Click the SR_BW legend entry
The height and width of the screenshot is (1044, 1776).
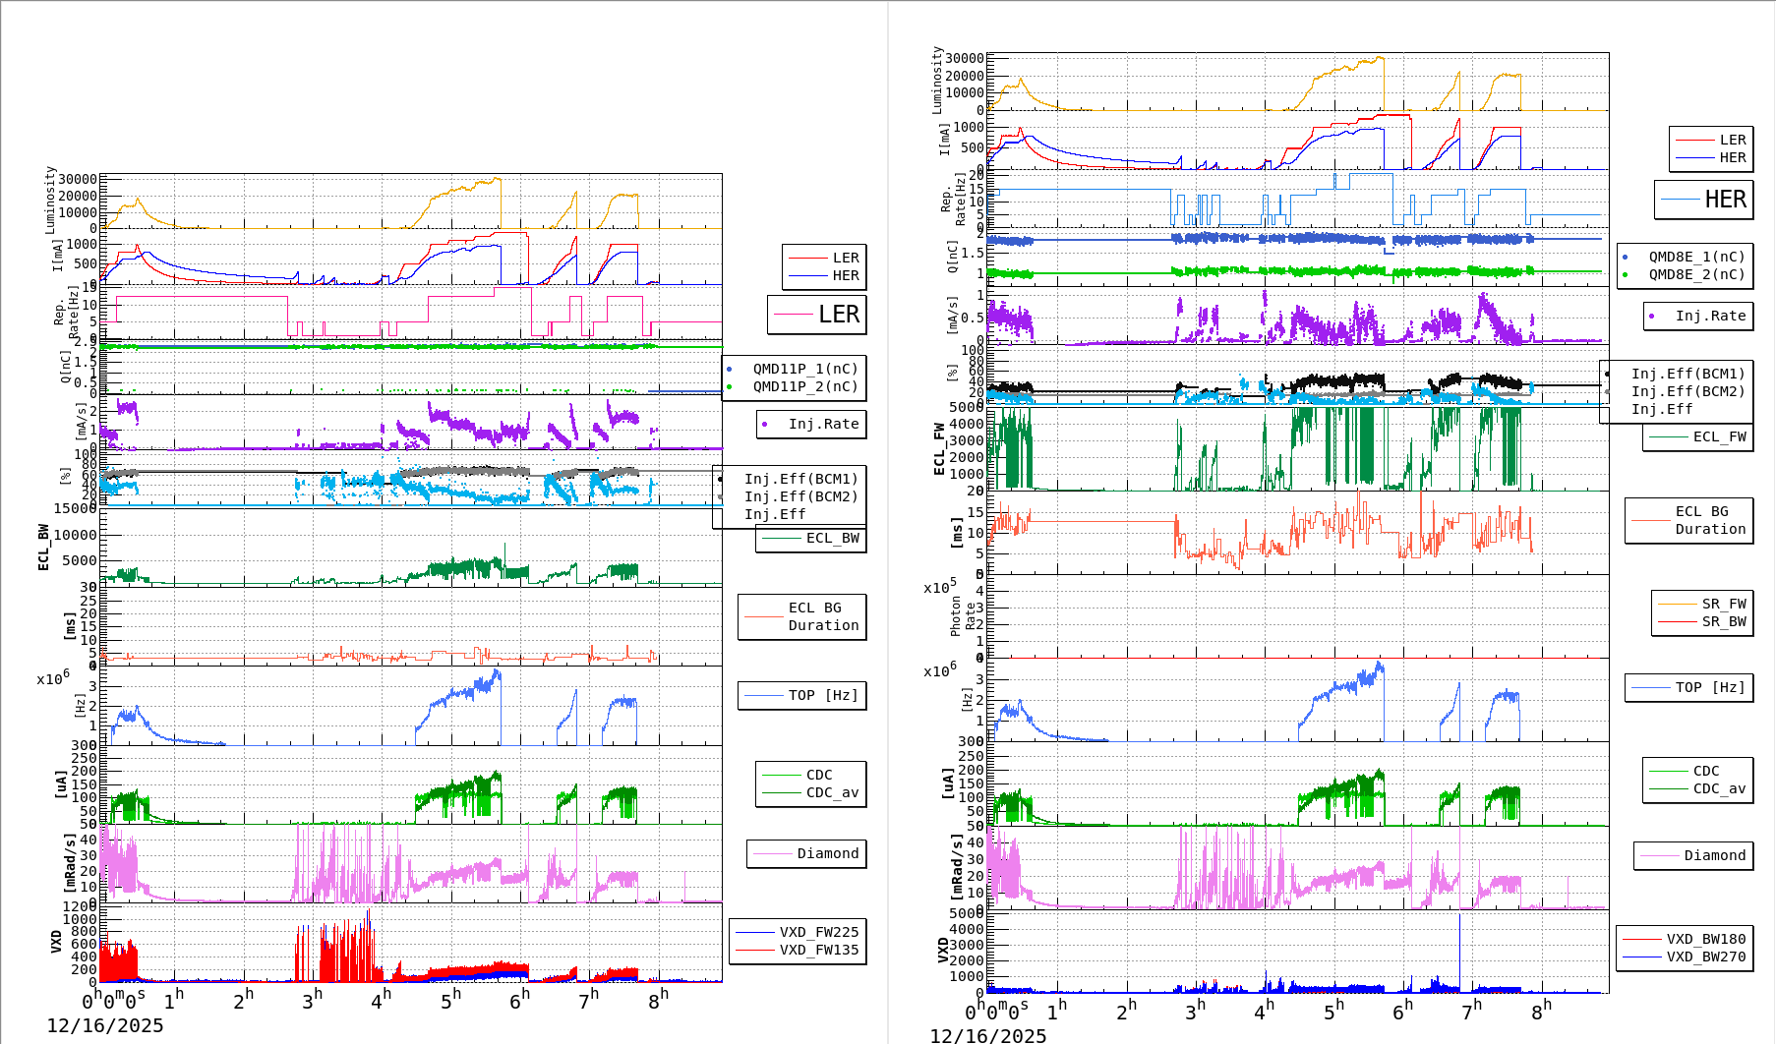(1701, 622)
